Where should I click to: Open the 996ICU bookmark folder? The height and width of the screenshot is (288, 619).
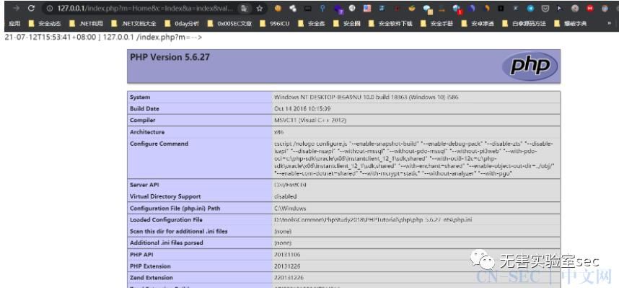(x=274, y=24)
